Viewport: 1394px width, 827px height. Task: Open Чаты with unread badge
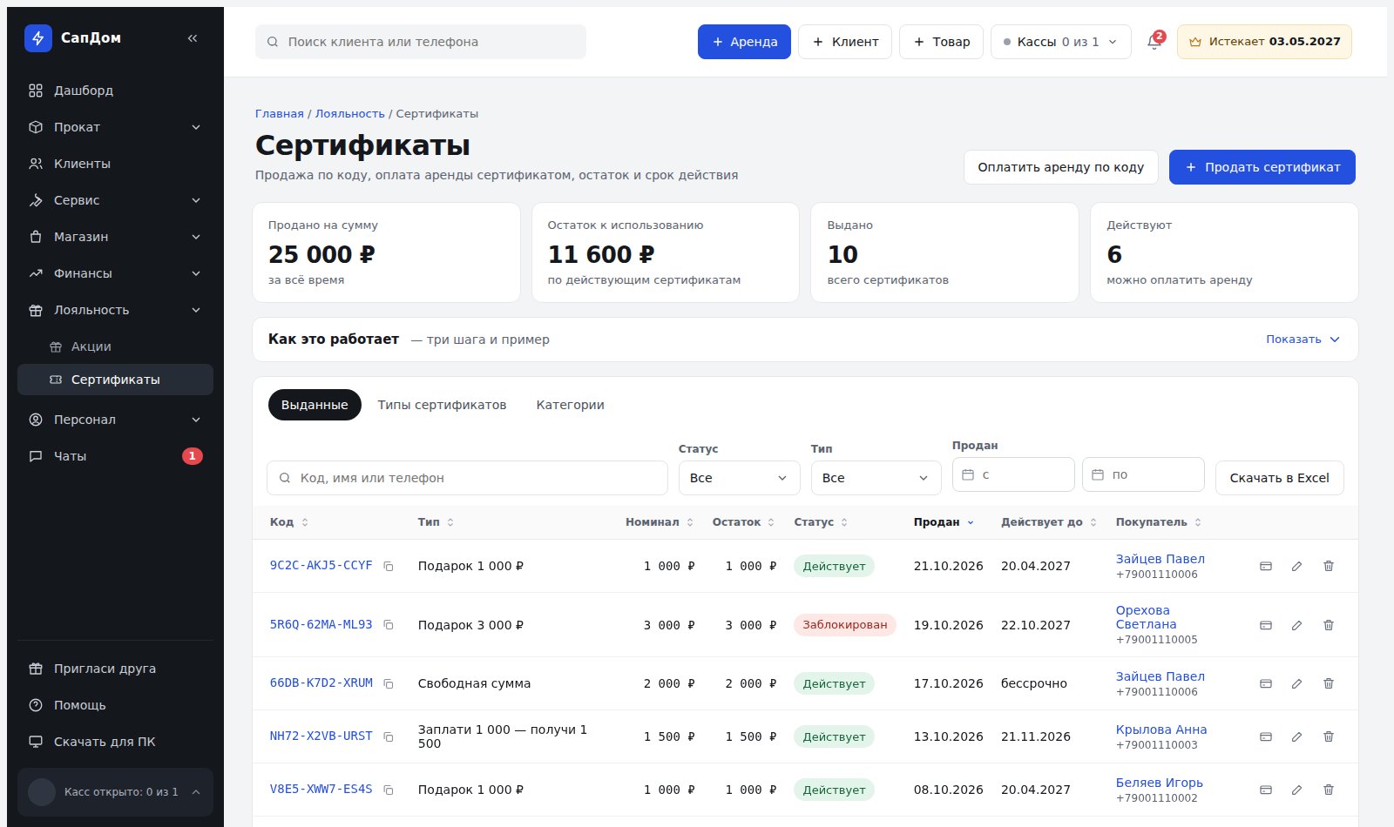click(115, 456)
